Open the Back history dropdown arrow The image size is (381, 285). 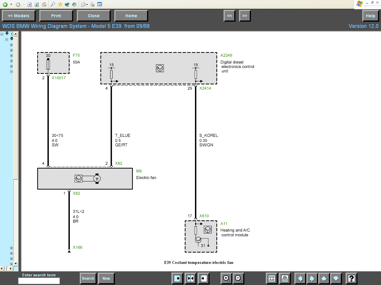[x=11, y=4]
